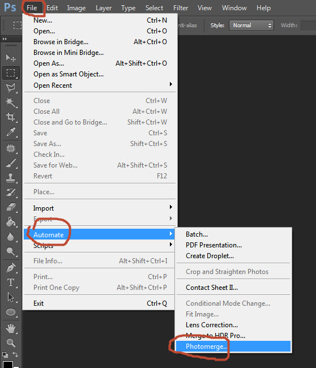Select the Move tool

click(11, 58)
